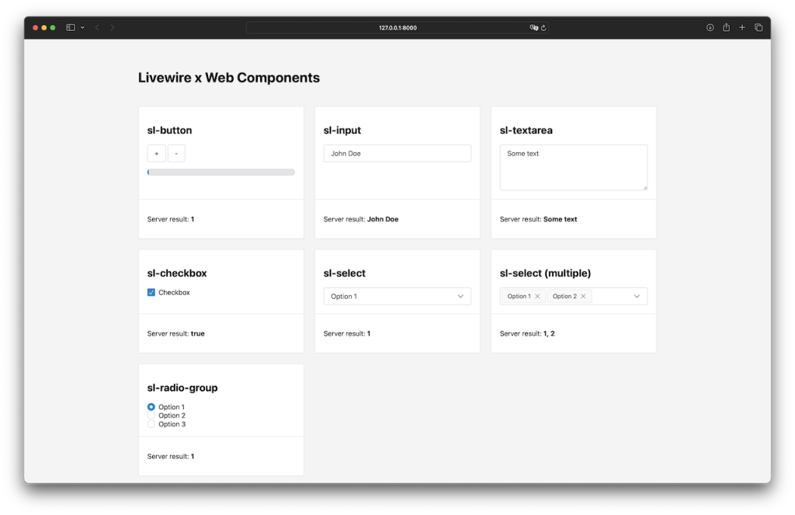Click Server result true text
Image resolution: width=795 pixels, height=515 pixels.
click(x=176, y=334)
